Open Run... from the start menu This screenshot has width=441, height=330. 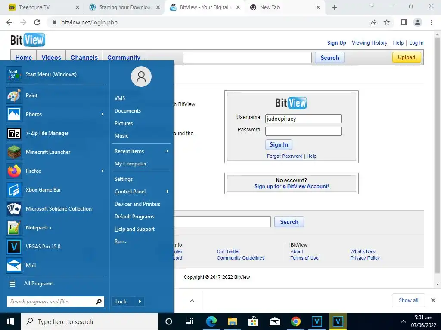point(121,241)
